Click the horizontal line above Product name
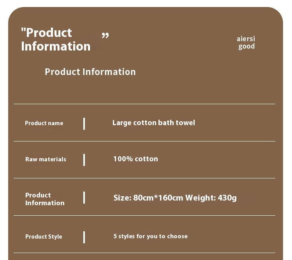 click(x=144, y=104)
